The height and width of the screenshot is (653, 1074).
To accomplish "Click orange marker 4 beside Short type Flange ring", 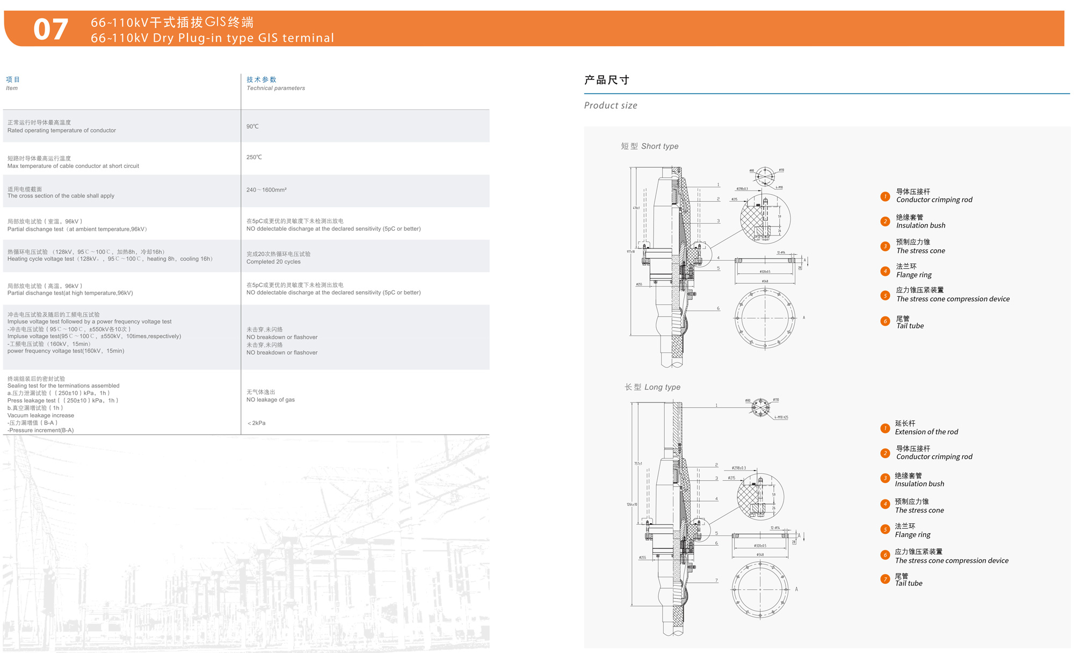I will point(885,271).
